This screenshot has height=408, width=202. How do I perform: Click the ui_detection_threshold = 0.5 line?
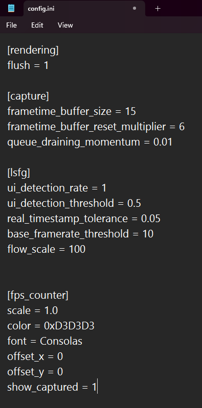tap(74, 203)
